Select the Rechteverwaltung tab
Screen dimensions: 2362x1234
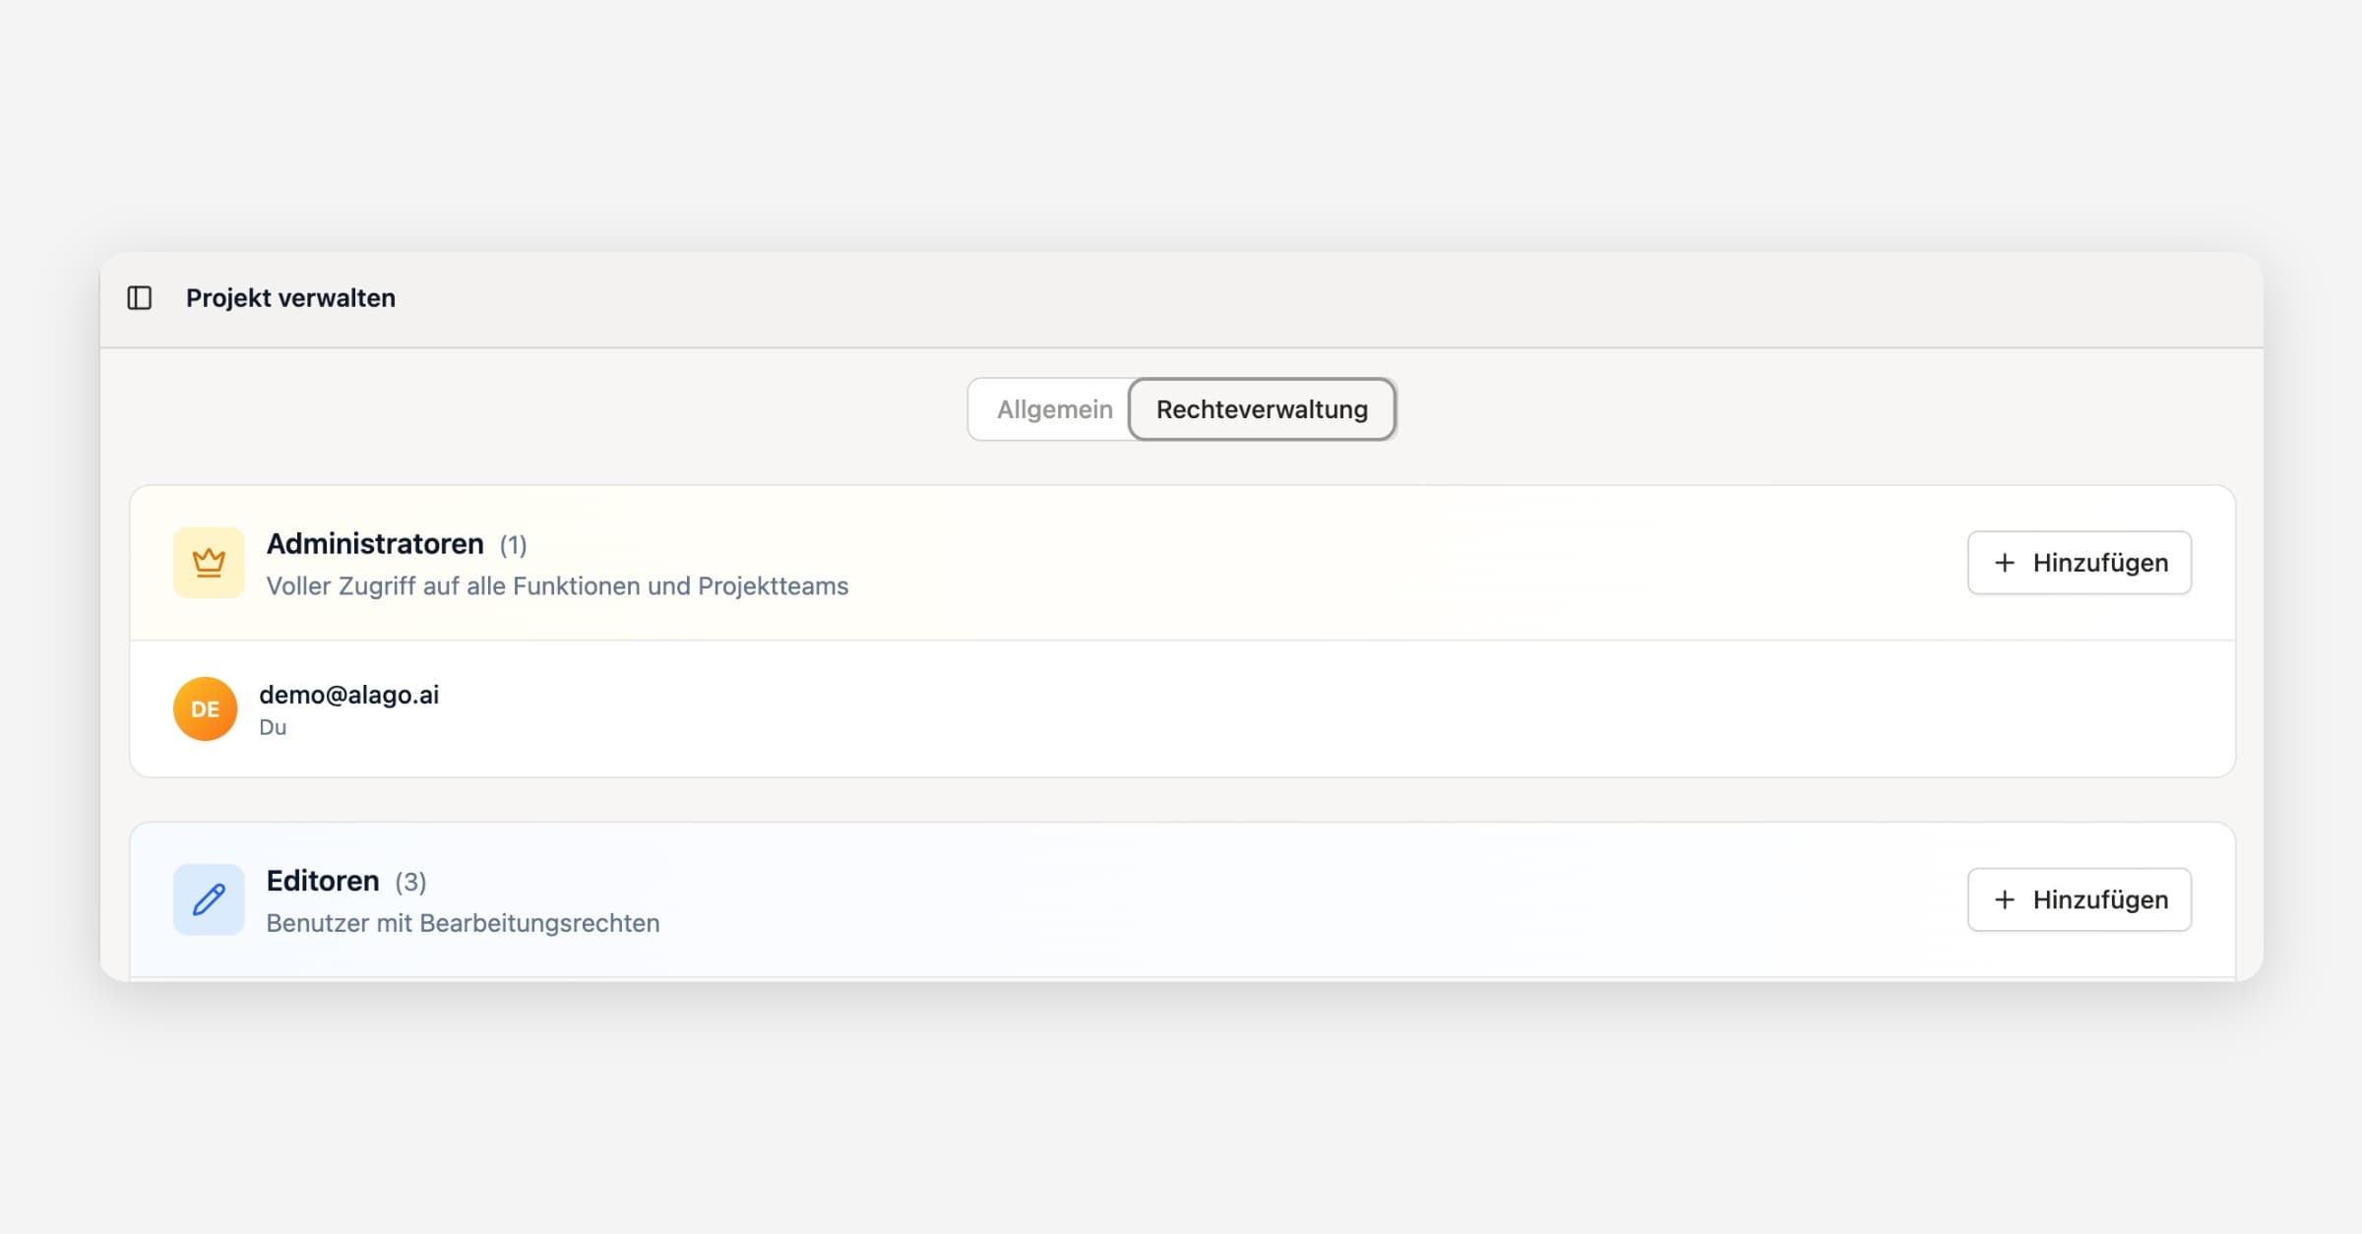(1262, 409)
